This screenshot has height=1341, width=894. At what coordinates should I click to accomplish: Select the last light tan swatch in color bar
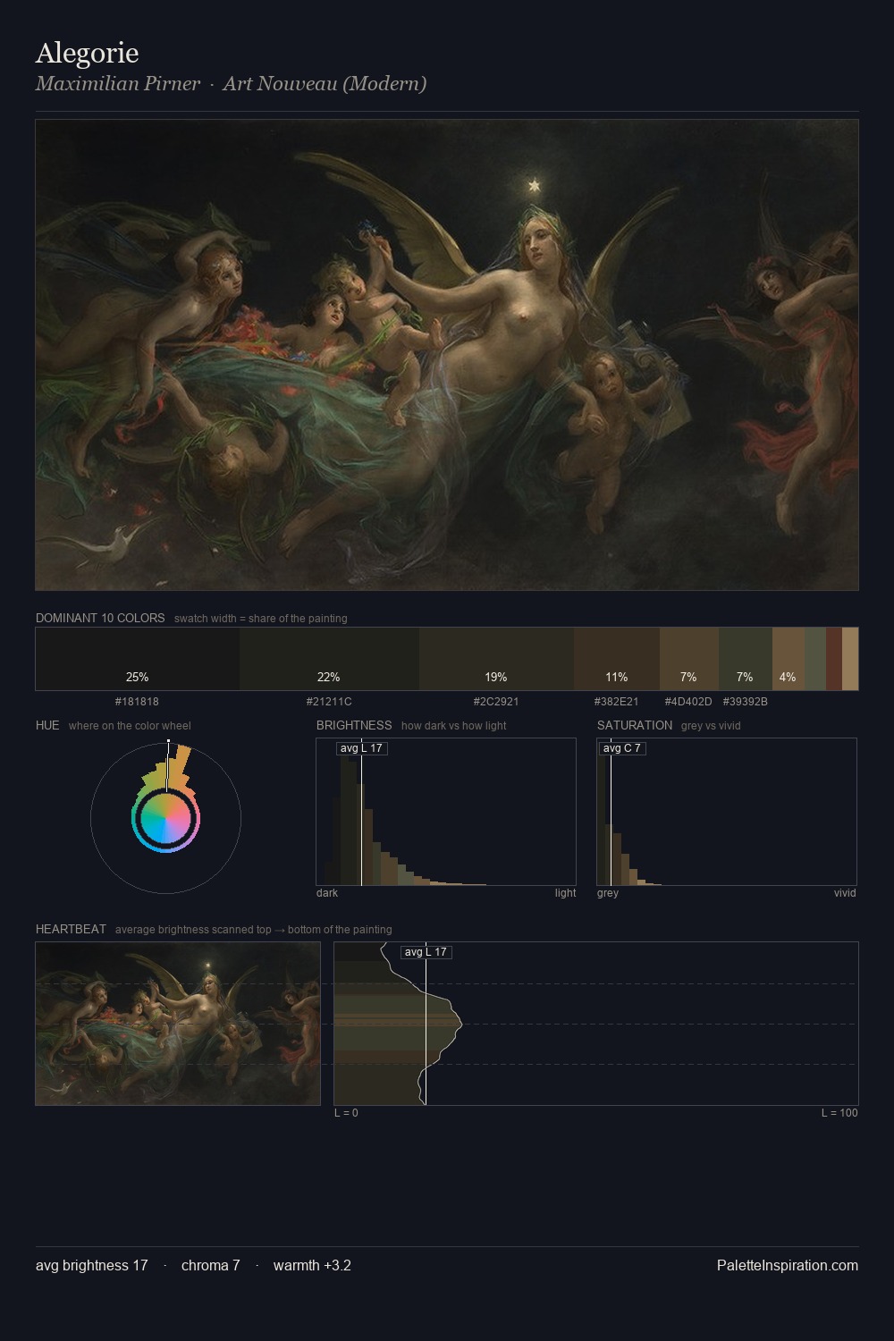coord(850,659)
